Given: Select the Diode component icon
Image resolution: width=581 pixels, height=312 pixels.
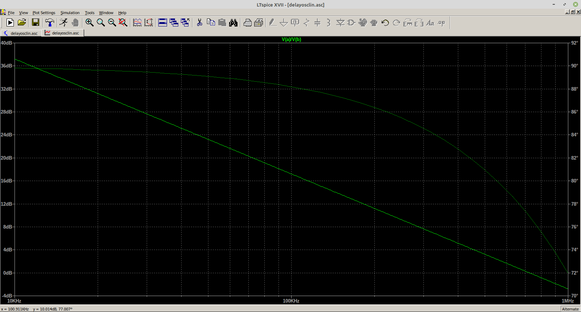Looking at the screenshot, I should (340, 22).
